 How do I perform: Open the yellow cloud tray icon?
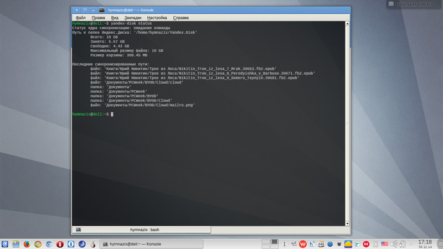point(348,244)
